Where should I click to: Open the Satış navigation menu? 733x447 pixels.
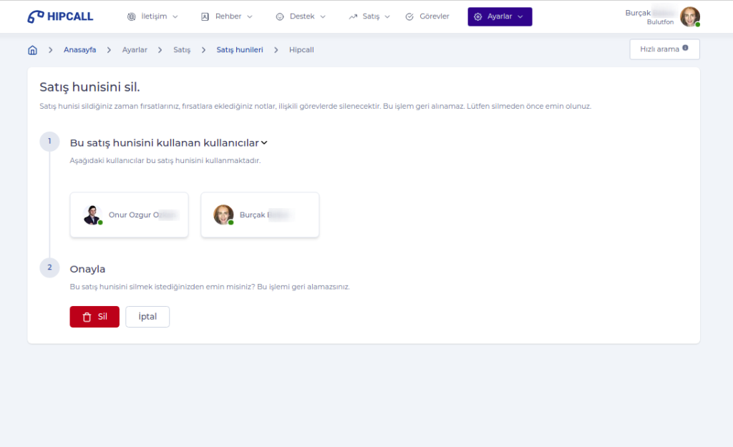pos(369,16)
